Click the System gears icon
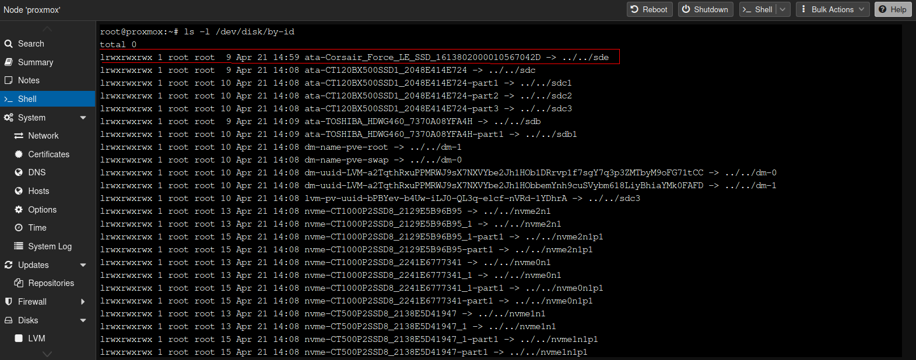This screenshot has width=916, height=360. point(8,117)
